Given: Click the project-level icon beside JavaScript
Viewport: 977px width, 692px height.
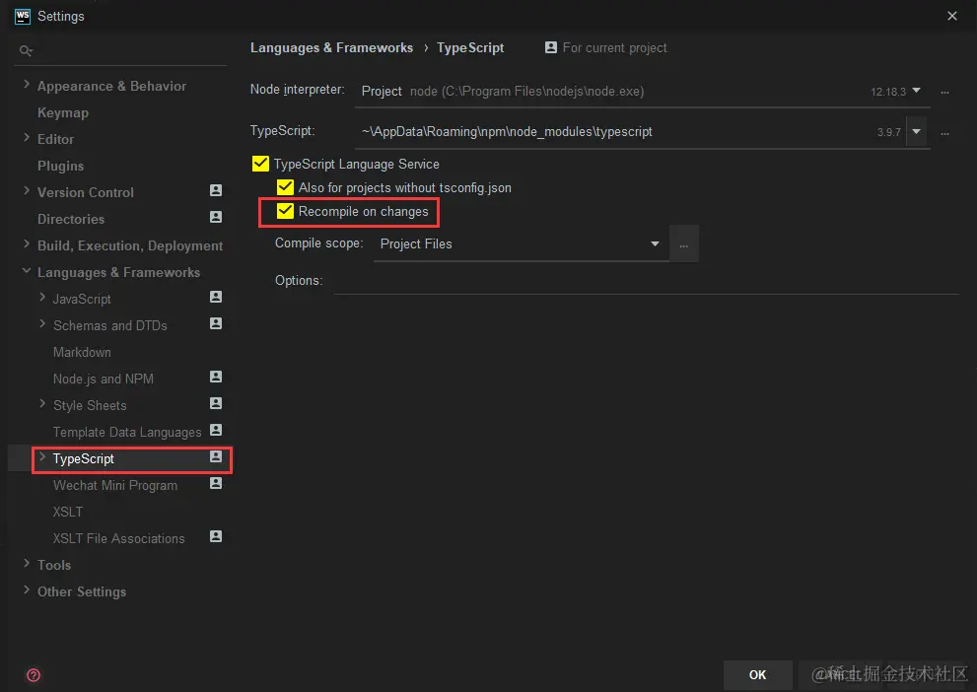Looking at the screenshot, I should click(216, 297).
